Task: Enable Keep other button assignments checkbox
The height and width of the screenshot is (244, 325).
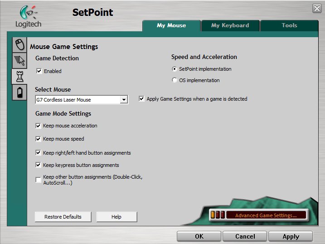Action: click(x=39, y=180)
